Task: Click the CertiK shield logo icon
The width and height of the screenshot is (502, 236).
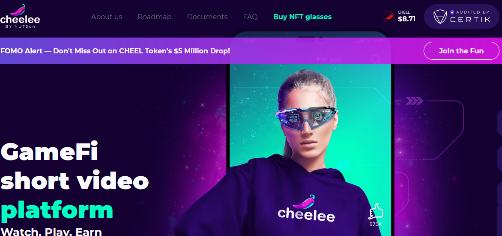Action: pyautogui.click(x=440, y=17)
